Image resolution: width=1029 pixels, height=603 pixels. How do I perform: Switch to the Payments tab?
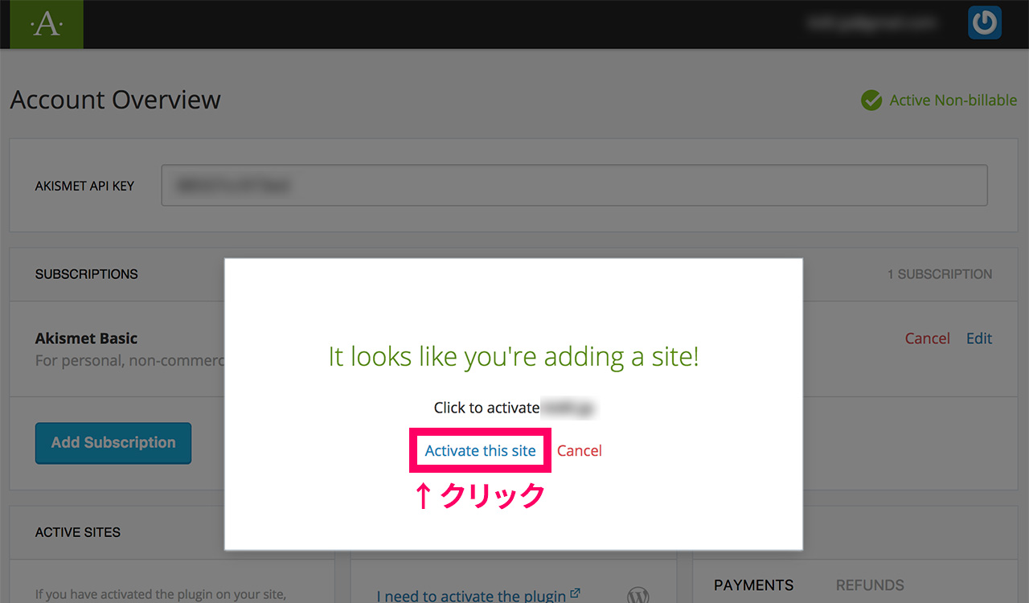753,585
